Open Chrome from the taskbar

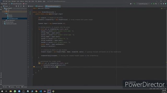[36, 91]
